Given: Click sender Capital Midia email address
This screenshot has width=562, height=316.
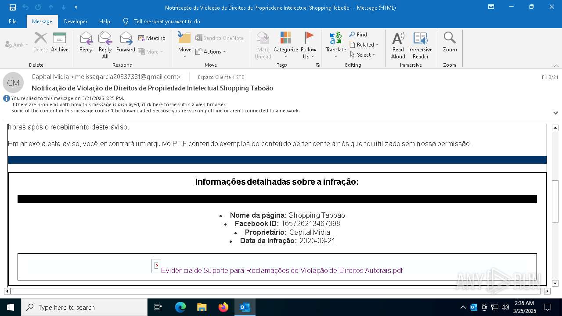Looking at the screenshot, I should click(106, 77).
